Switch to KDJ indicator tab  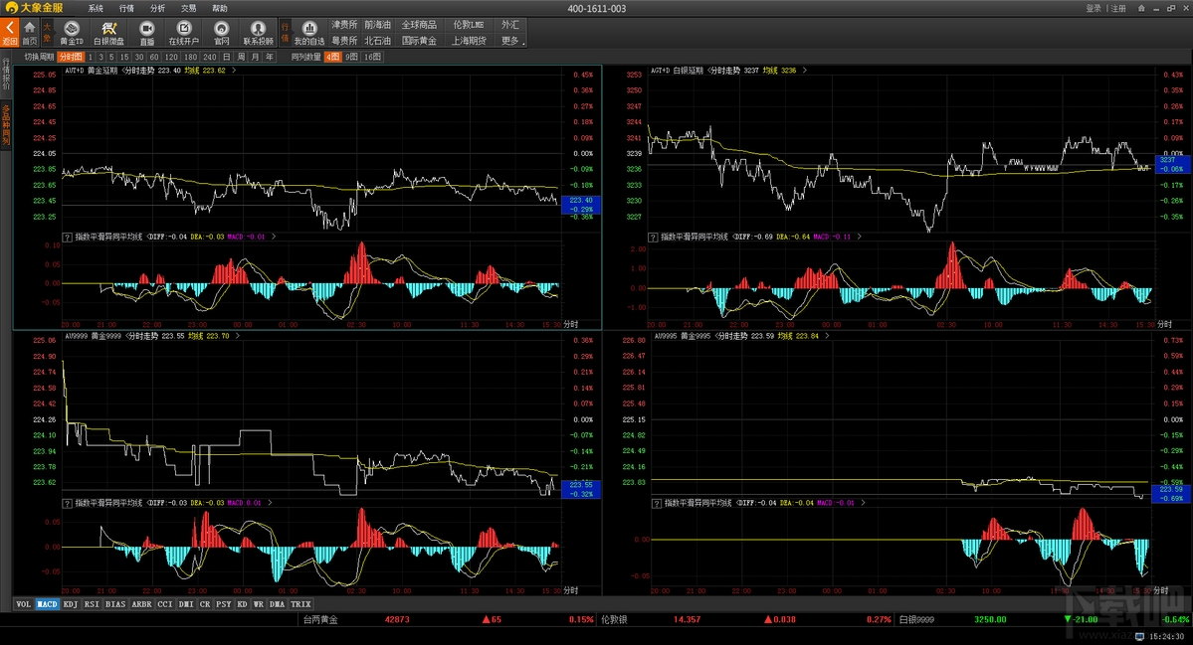(x=71, y=604)
